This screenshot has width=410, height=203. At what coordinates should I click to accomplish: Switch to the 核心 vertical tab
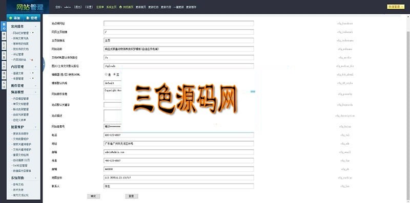coord(4,26)
